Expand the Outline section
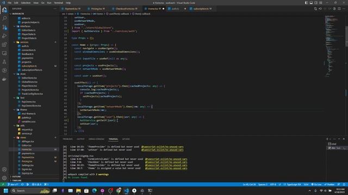Viewport: 348px width, 195px height. coord(34,177)
